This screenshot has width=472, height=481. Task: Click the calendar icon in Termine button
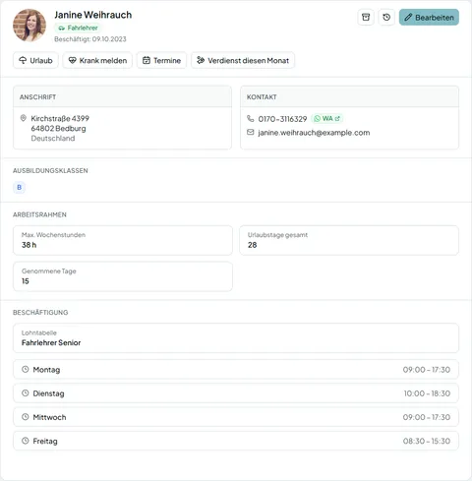pyautogui.click(x=147, y=60)
